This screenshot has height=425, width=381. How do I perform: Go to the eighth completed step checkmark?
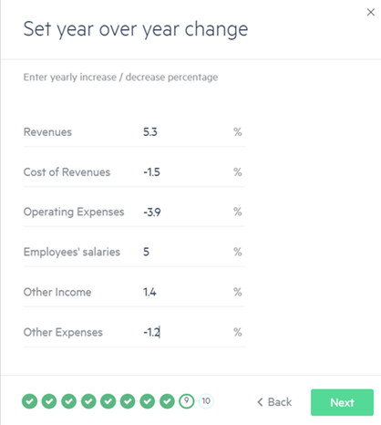[167, 401]
